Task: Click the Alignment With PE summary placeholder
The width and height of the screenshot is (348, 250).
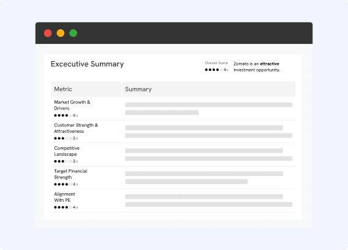Action: pos(209,200)
